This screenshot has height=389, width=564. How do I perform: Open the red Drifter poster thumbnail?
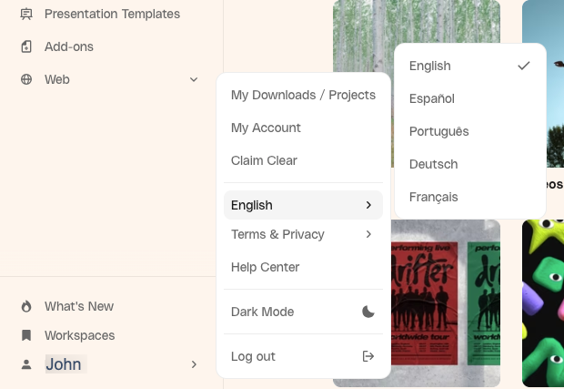pos(446,301)
